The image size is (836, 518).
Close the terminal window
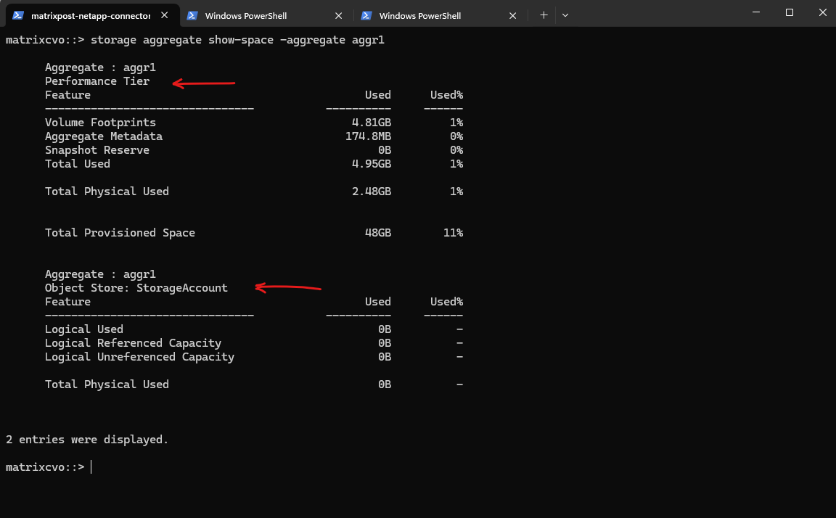[x=819, y=12]
